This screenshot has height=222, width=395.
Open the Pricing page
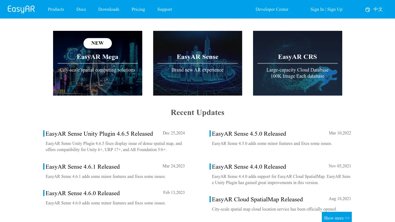[x=138, y=9]
